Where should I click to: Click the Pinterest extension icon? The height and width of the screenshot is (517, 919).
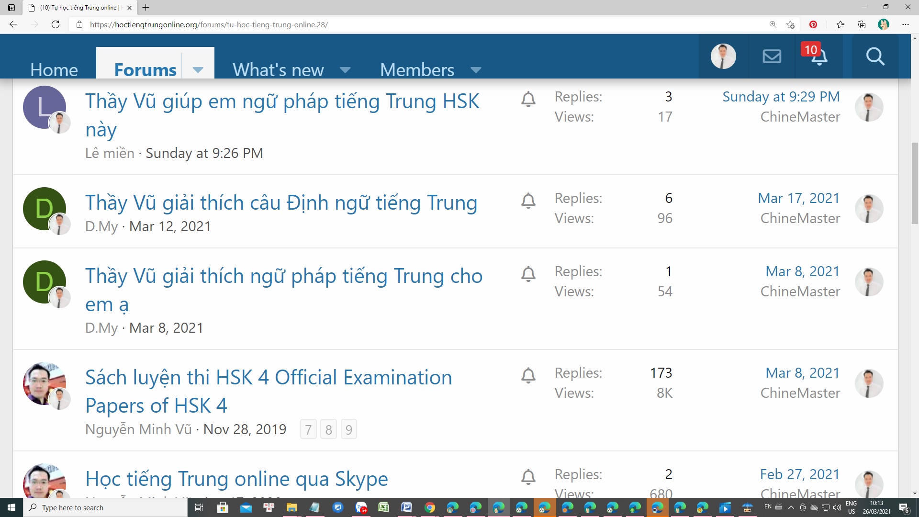(x=813, y=24)
